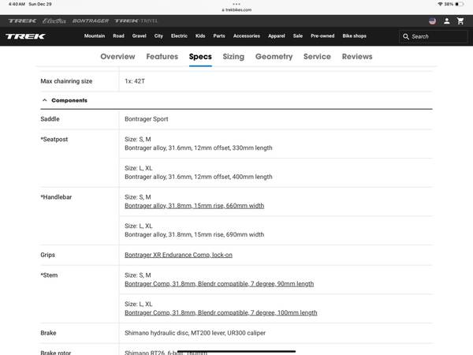The width and height of the screenshot is (473, 355).
Task: Click the search magnifier icon
Action: click(406, 36)
